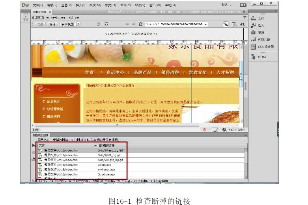Switch to 拆分 (Split) view
Image resolution: width=308 pixels, height=205 pixels.
[x=52, y=24]
